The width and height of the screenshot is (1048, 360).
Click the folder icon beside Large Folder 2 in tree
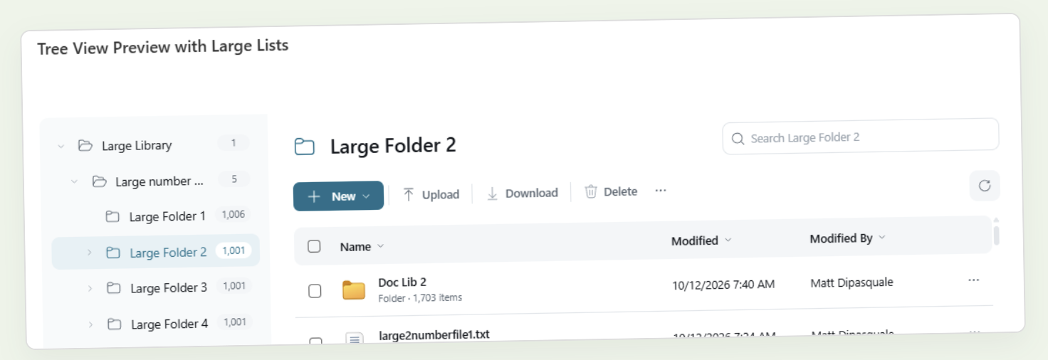(113, 253)
